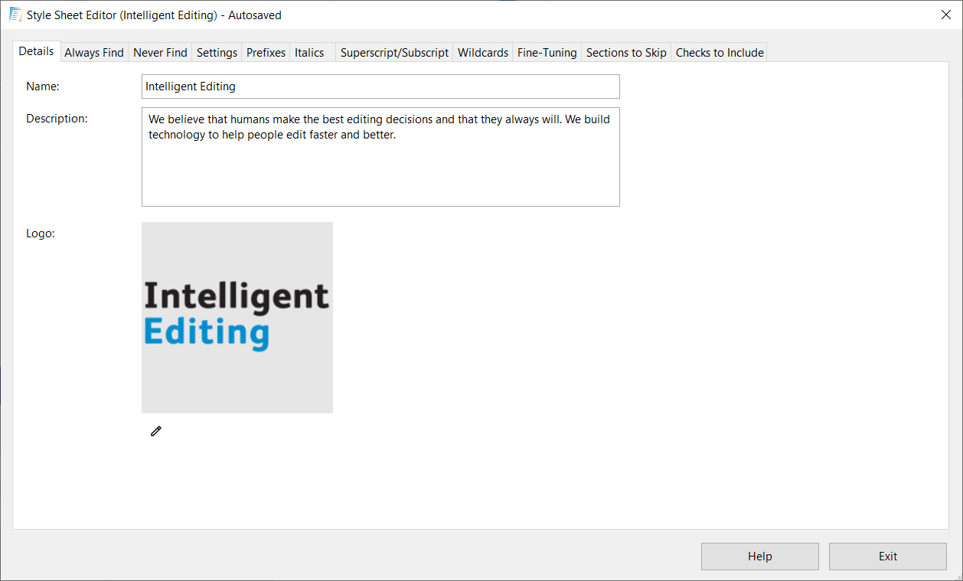The width and height of the screenshot is (963, 581).
Task: Click the Style Sheet Editor title bar icon
Action: tap(15, 15)
